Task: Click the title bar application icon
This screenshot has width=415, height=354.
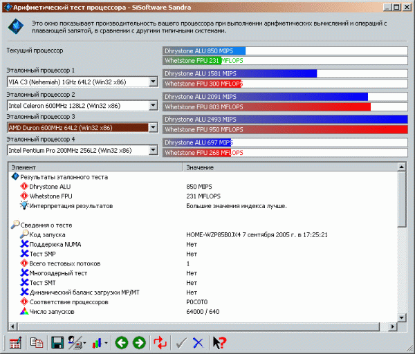Action: (x=8, y=7)
